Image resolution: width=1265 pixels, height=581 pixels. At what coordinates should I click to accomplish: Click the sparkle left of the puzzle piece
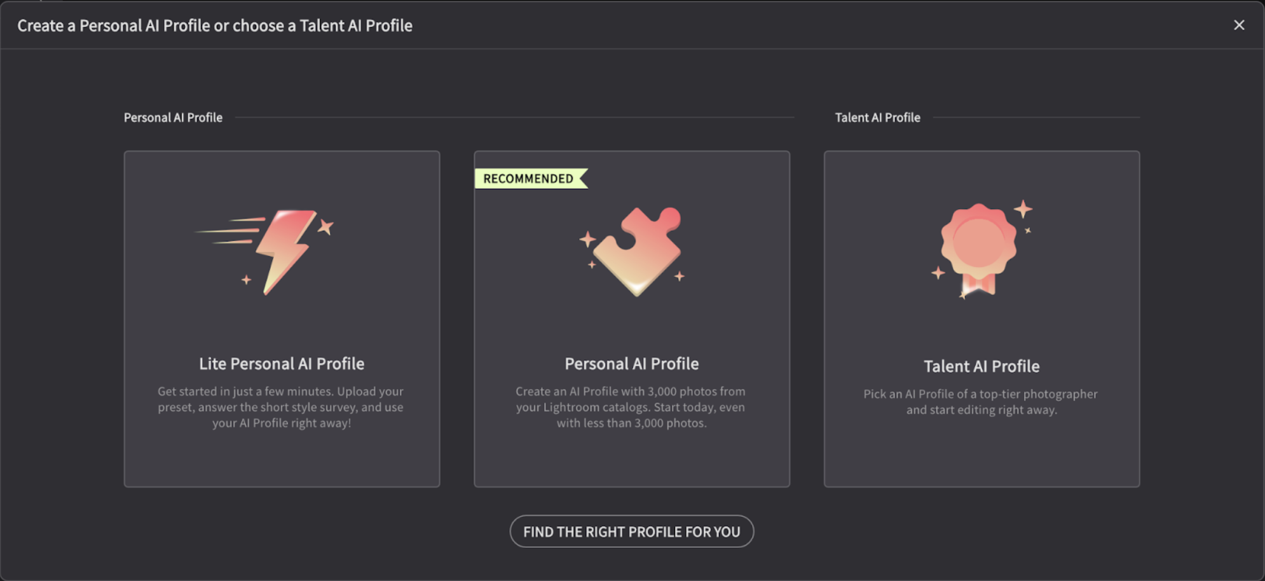click(x=587, y=240)
